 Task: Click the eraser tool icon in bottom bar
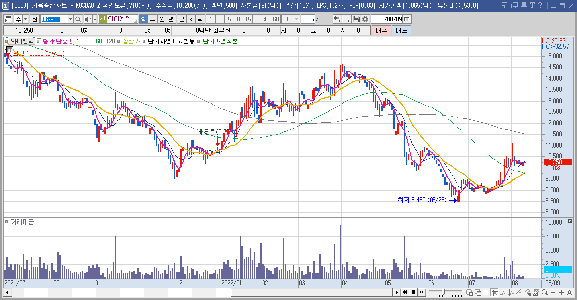528,292
